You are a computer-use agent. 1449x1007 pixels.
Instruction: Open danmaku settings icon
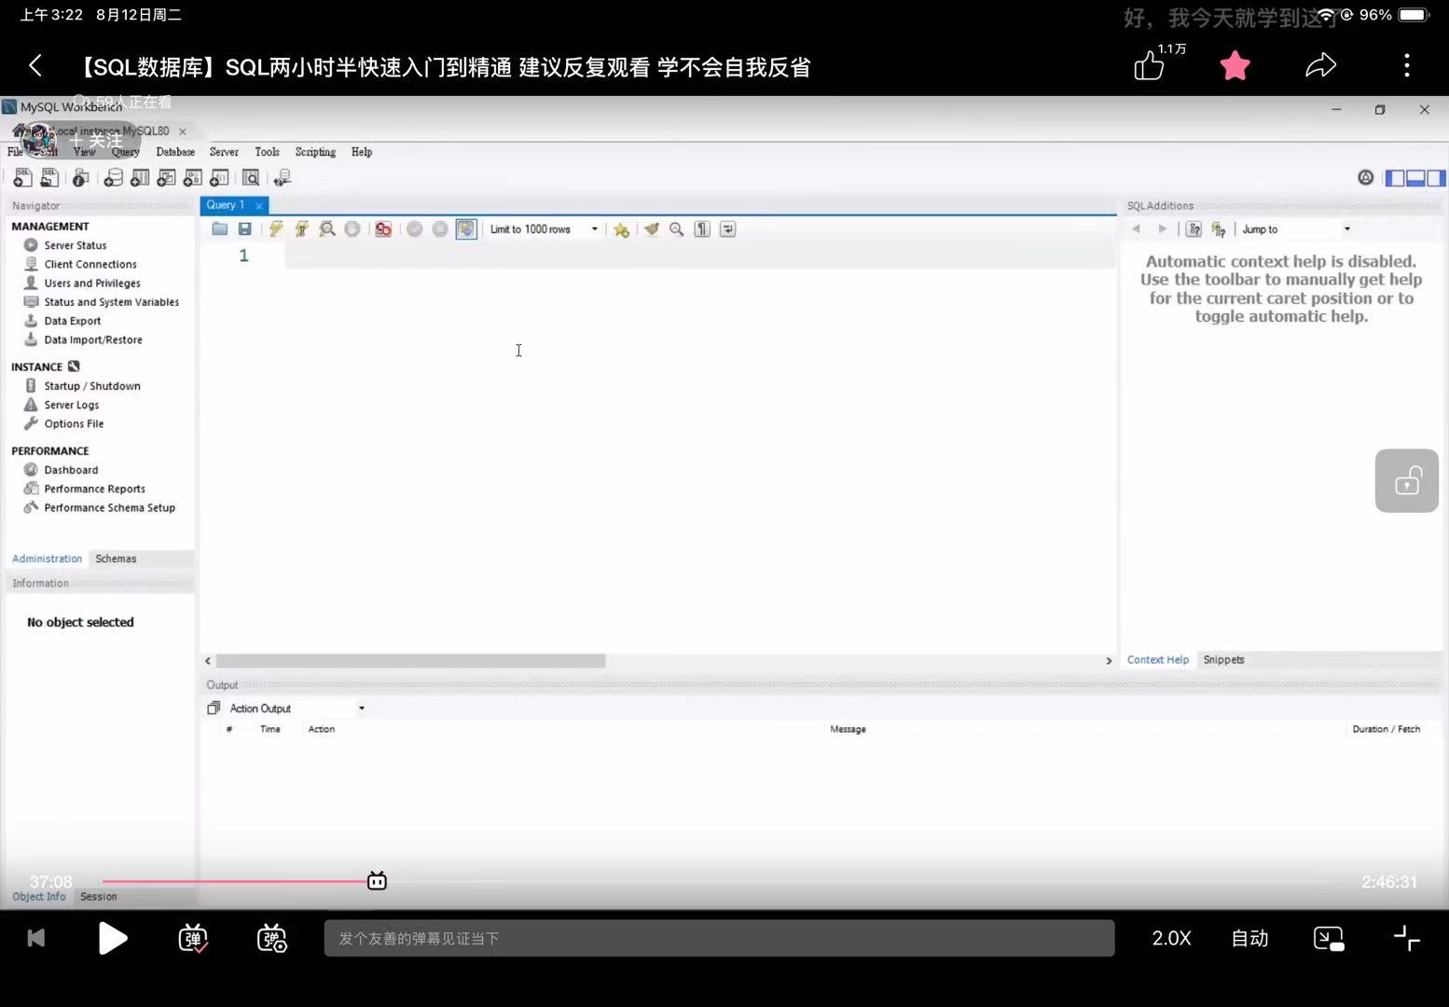coord(271,938)
